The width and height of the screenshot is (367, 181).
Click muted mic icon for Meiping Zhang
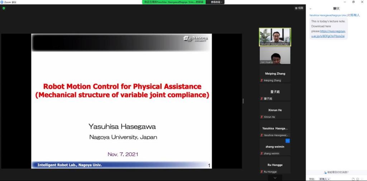tap(262, 80)
